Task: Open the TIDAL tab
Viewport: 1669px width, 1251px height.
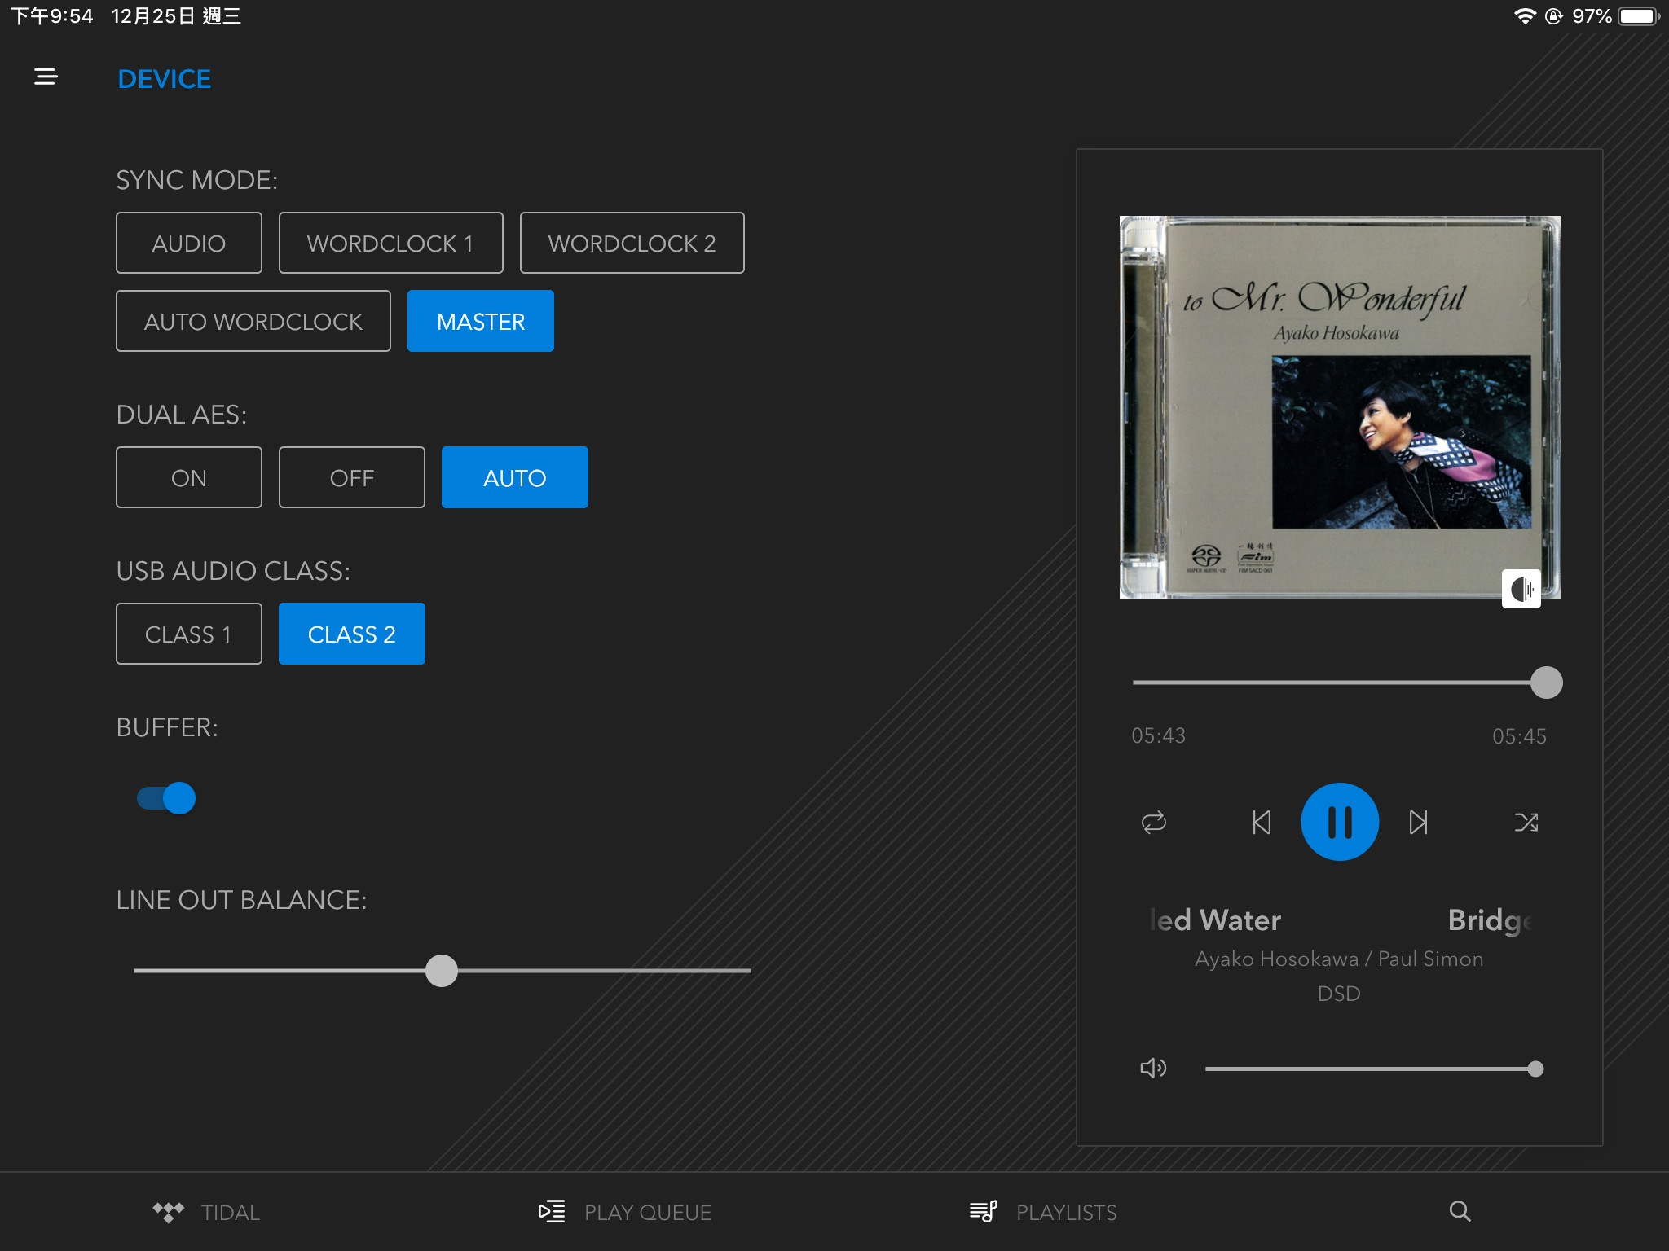Action: 206,1212
